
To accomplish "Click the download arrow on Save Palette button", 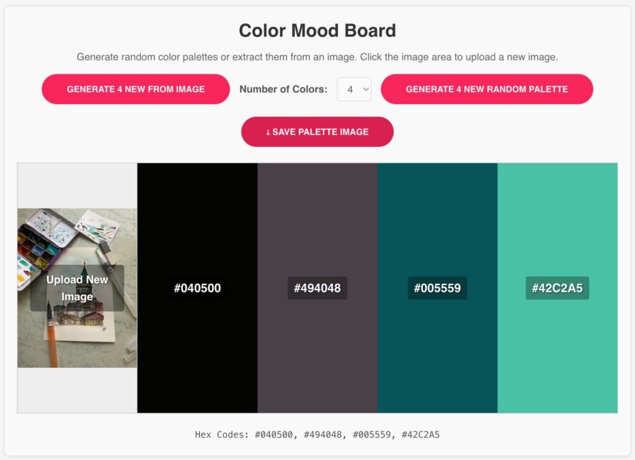I will point(268,132).
